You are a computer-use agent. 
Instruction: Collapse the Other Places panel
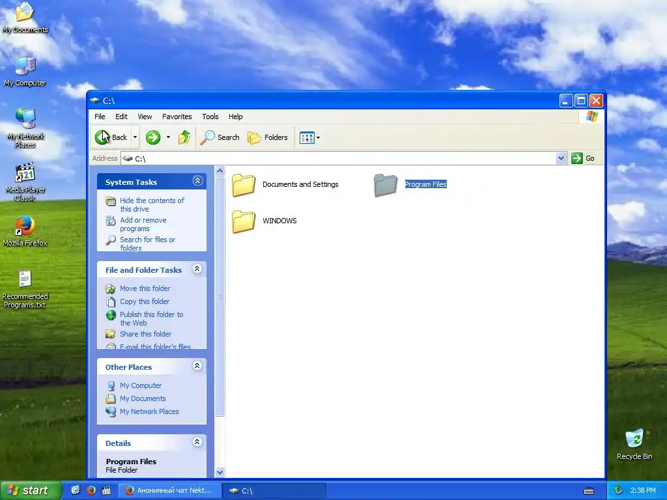pyautogui.click(x=197, y=366)
